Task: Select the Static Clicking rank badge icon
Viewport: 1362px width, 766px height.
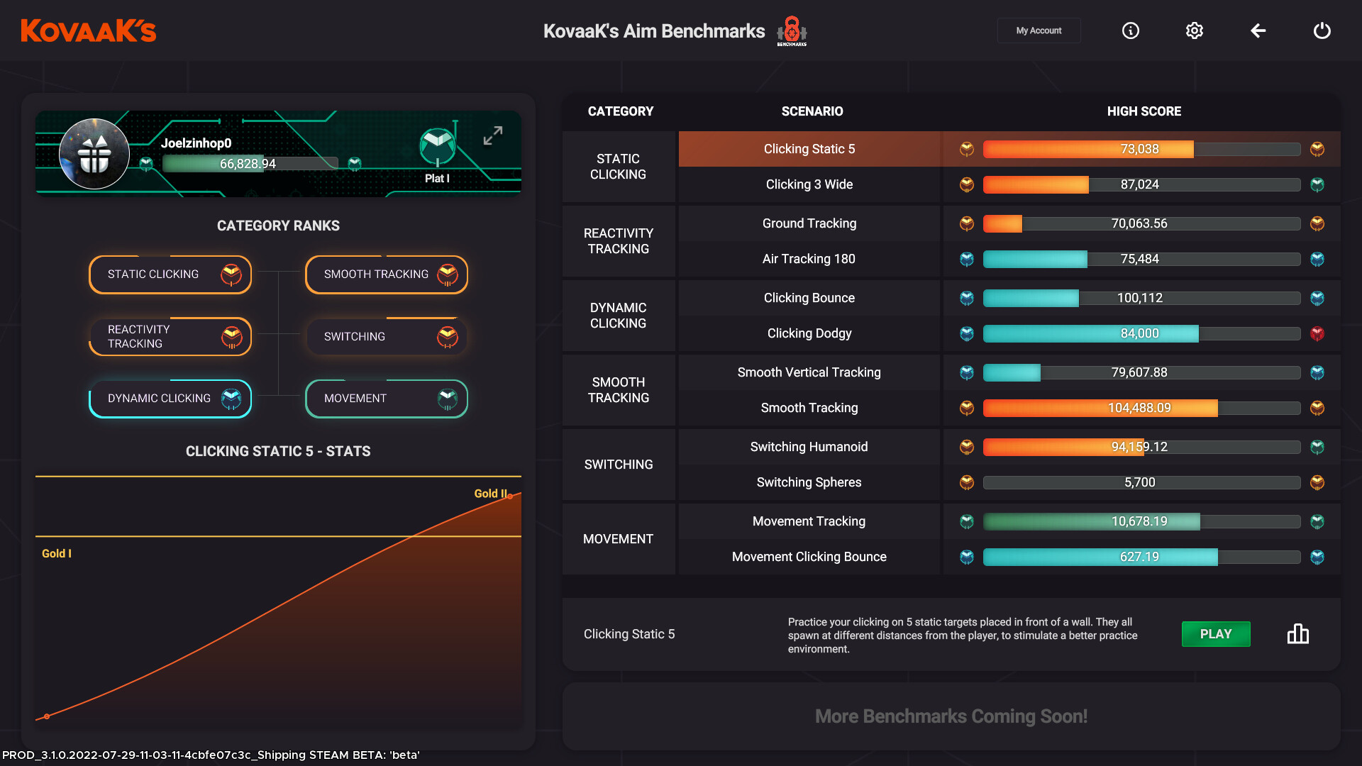Action: coord(230,274)
